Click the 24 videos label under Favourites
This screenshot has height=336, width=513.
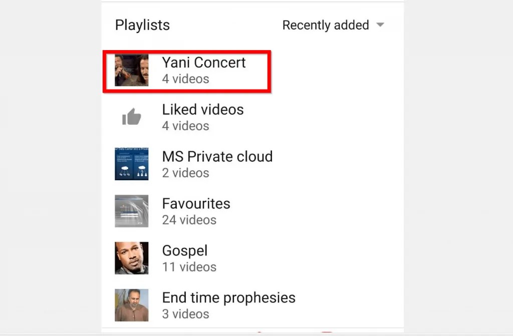click(189, 220)
